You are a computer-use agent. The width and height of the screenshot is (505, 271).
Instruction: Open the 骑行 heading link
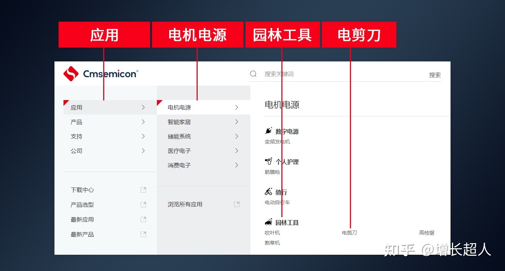(281, 192)
